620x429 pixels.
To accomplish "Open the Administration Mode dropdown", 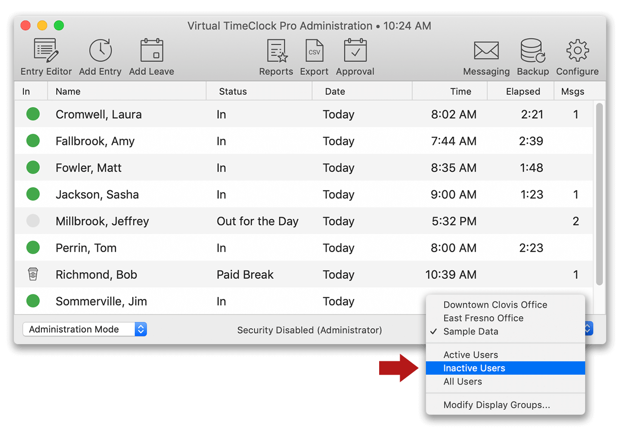I will coord(84,329).
